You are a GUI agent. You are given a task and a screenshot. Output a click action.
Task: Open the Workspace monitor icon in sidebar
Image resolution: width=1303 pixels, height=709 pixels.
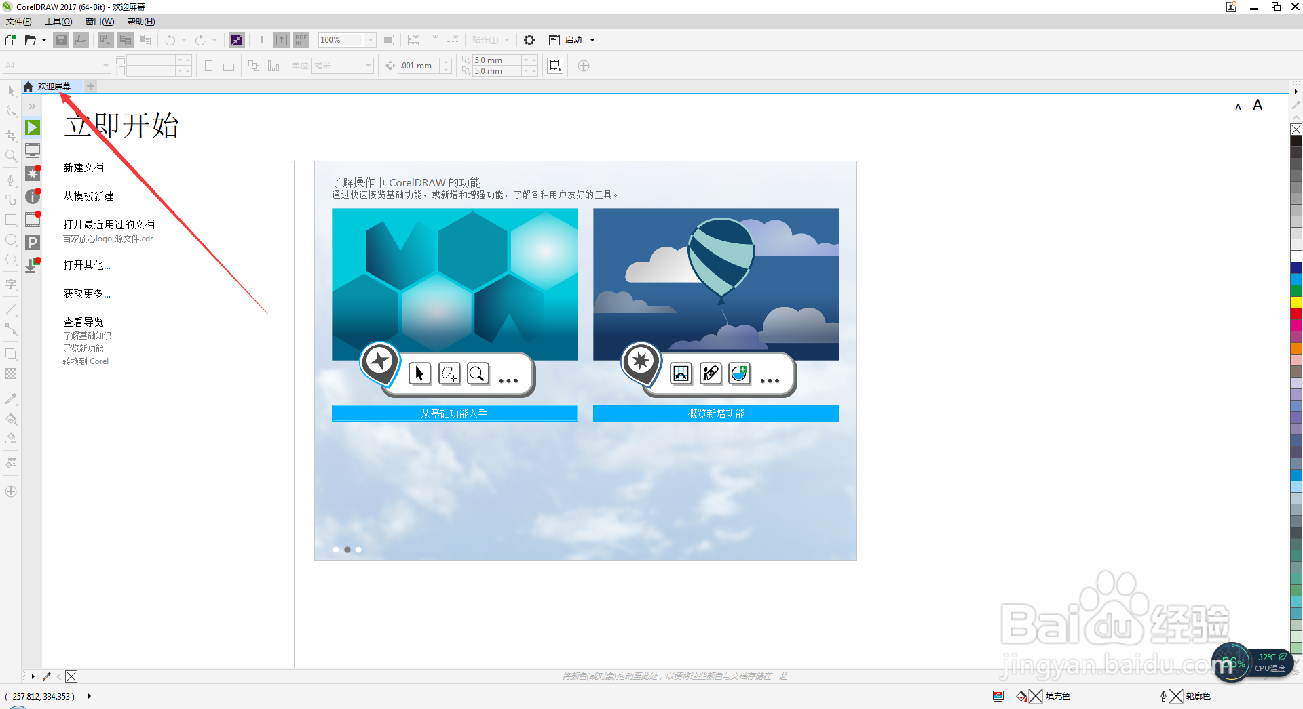(33, 150)
